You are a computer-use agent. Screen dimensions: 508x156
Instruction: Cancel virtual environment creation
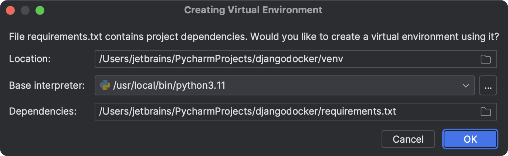[x=408, y=139]
